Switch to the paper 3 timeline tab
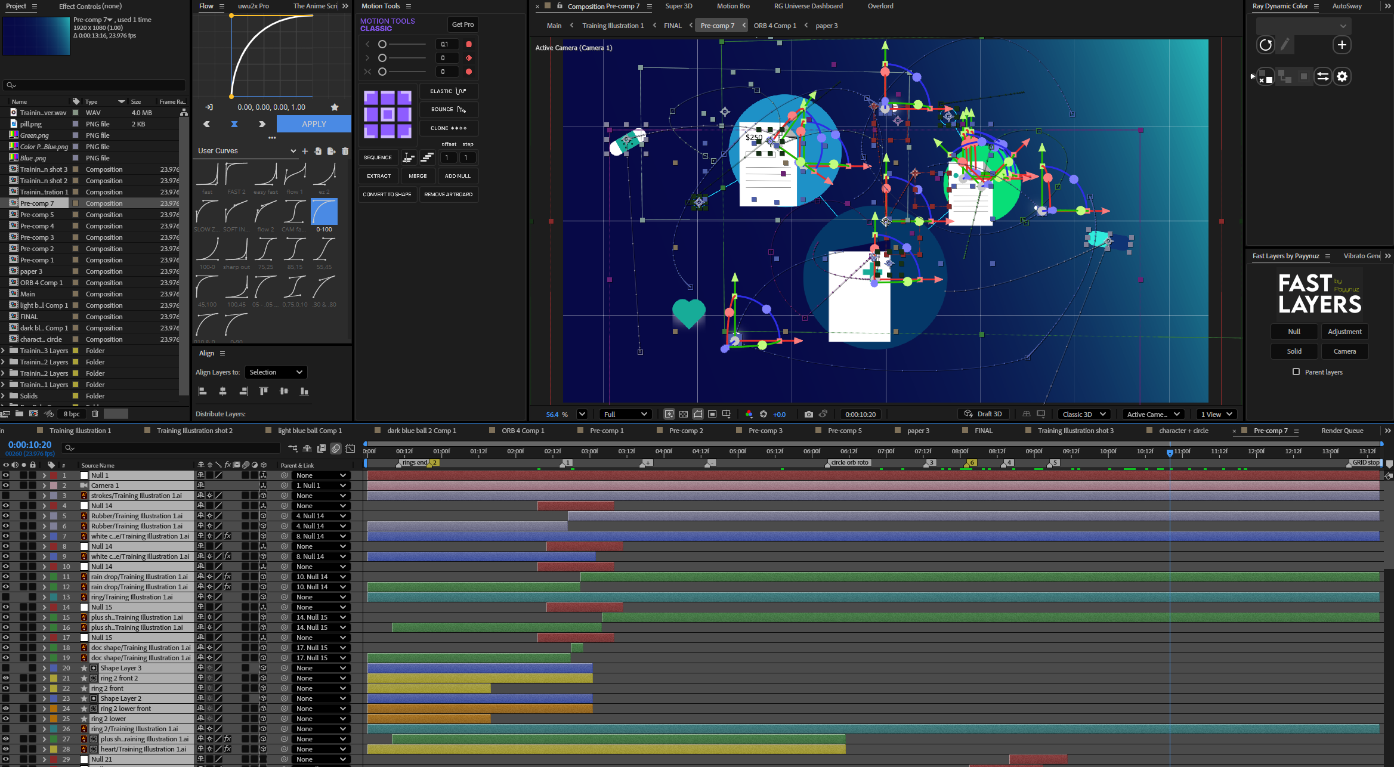1394x767 pixels. click(919, 430)
